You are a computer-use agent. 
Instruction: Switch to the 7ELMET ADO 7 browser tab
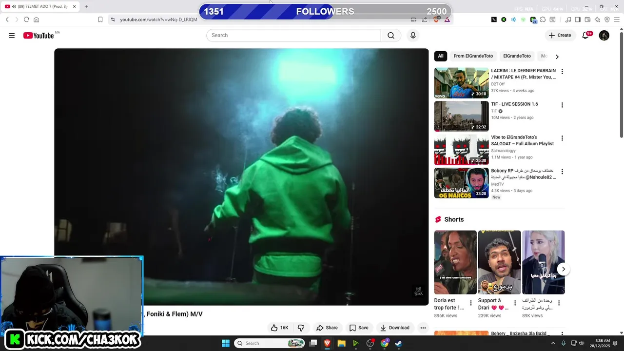[41, 6]
